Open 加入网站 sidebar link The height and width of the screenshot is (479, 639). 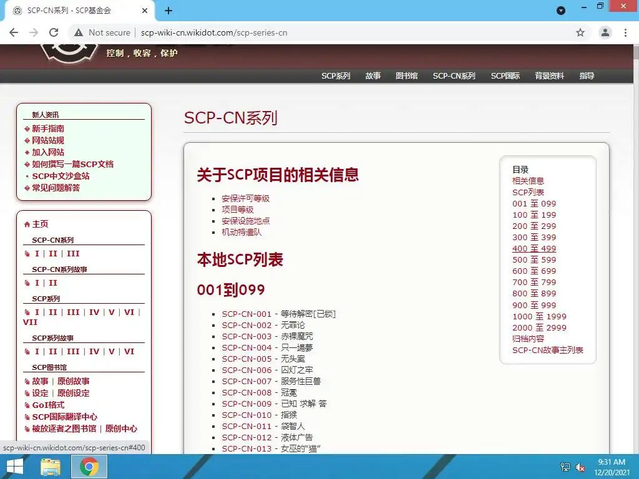pyautogui.click(x=48, y=152)
